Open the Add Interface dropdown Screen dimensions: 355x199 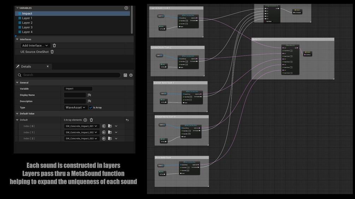coord(35,45)
